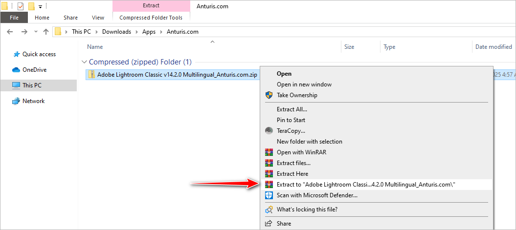Click the Properties icon in quick access toolbar
The image size is (516, 230).
click(21, 6)
